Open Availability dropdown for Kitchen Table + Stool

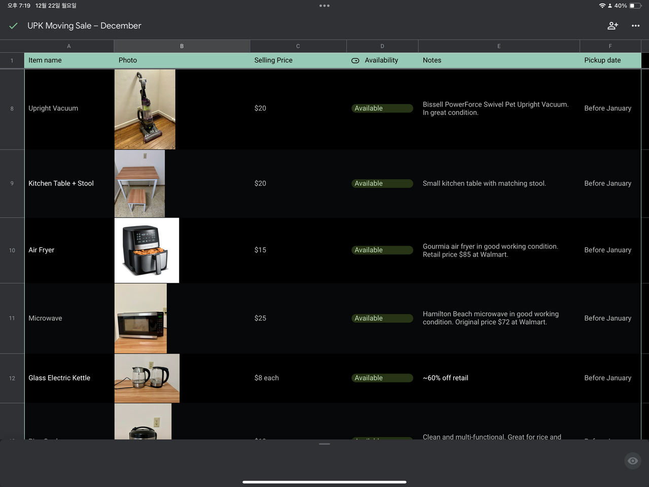(x=382, y=184)
